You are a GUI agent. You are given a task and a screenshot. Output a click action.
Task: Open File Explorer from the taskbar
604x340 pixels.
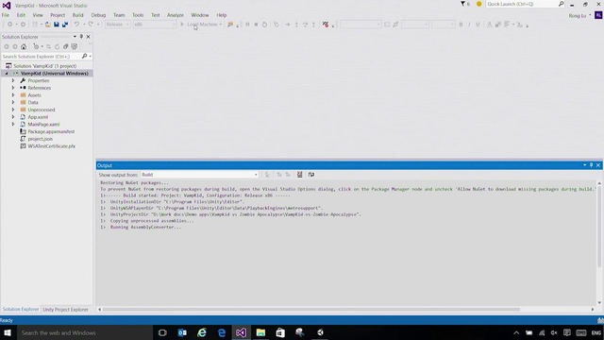pos(260,332)
